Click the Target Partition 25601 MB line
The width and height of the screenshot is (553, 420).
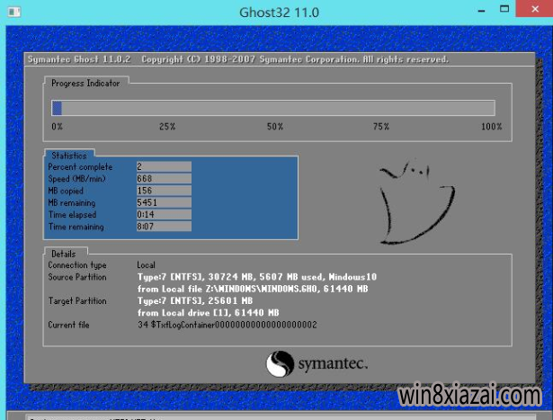[x=195, y=300]
